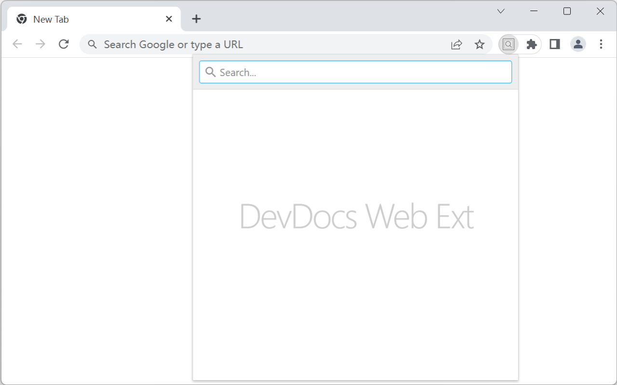Open the Chrome three-dot menu
The height and width of the screenshot is (385, 617).
pos(601,44)
